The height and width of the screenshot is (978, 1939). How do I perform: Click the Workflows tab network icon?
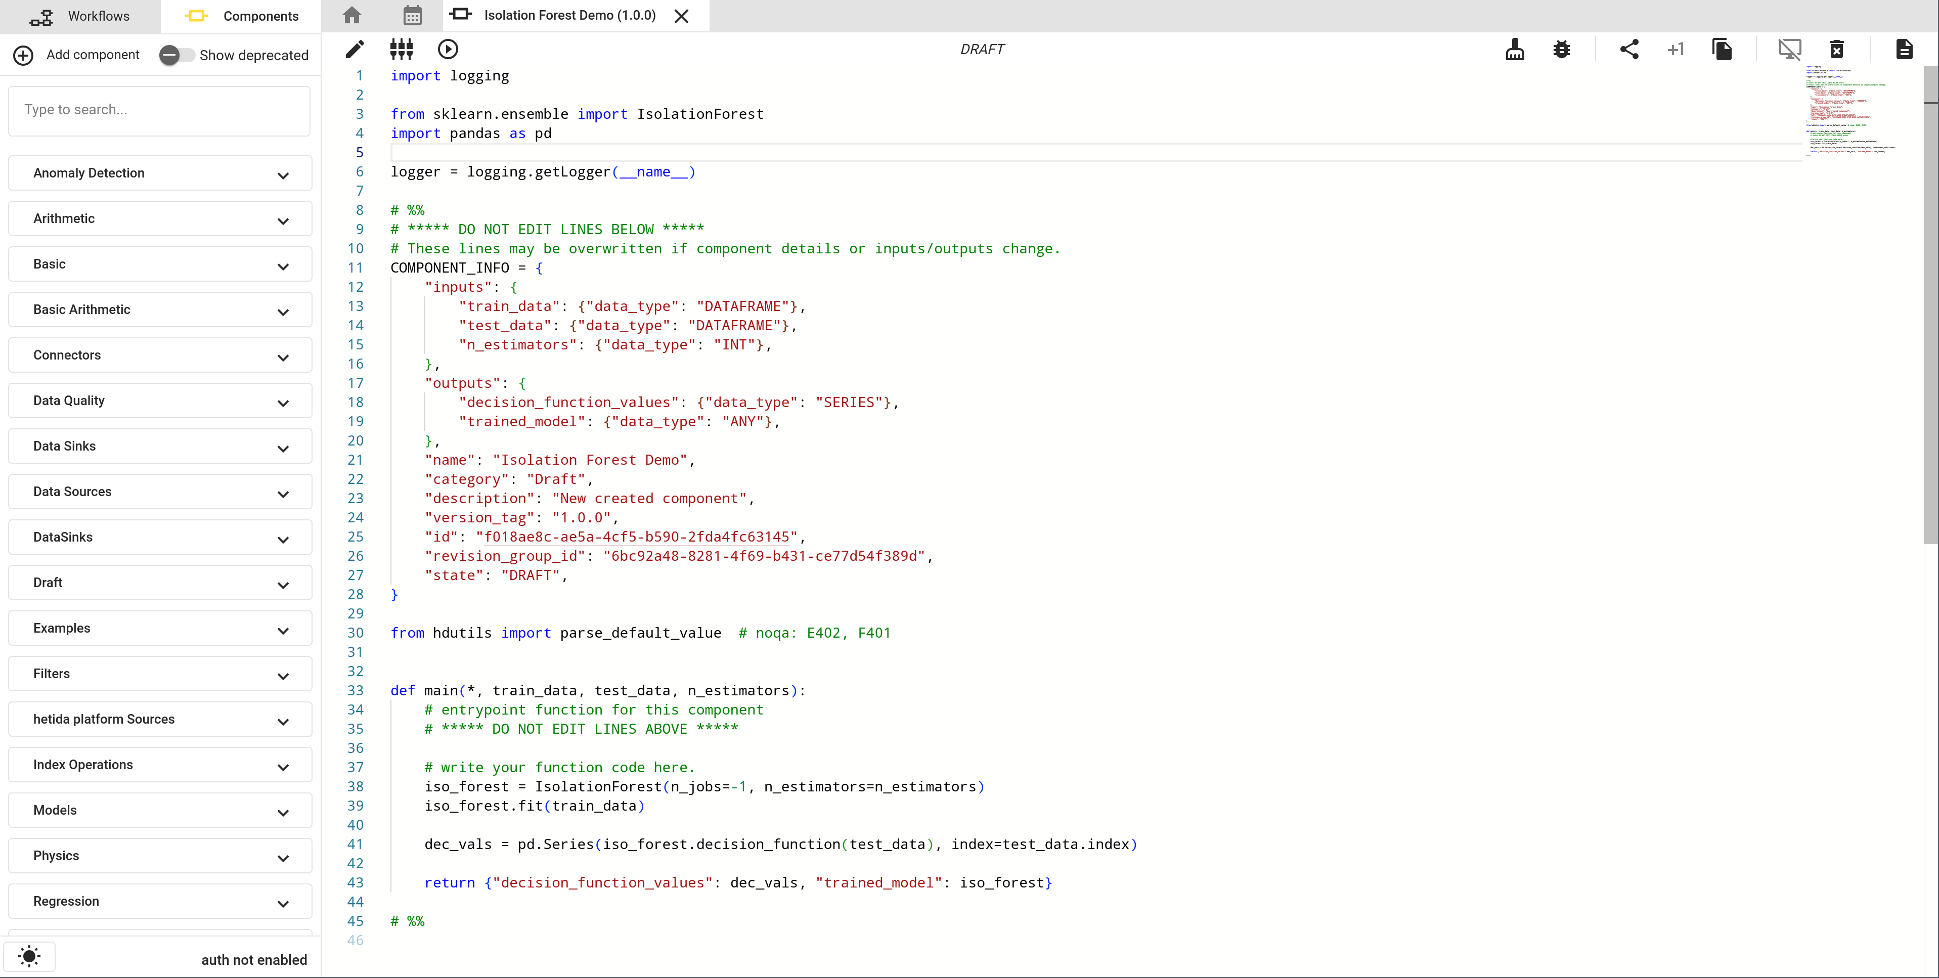coord(41,17)
